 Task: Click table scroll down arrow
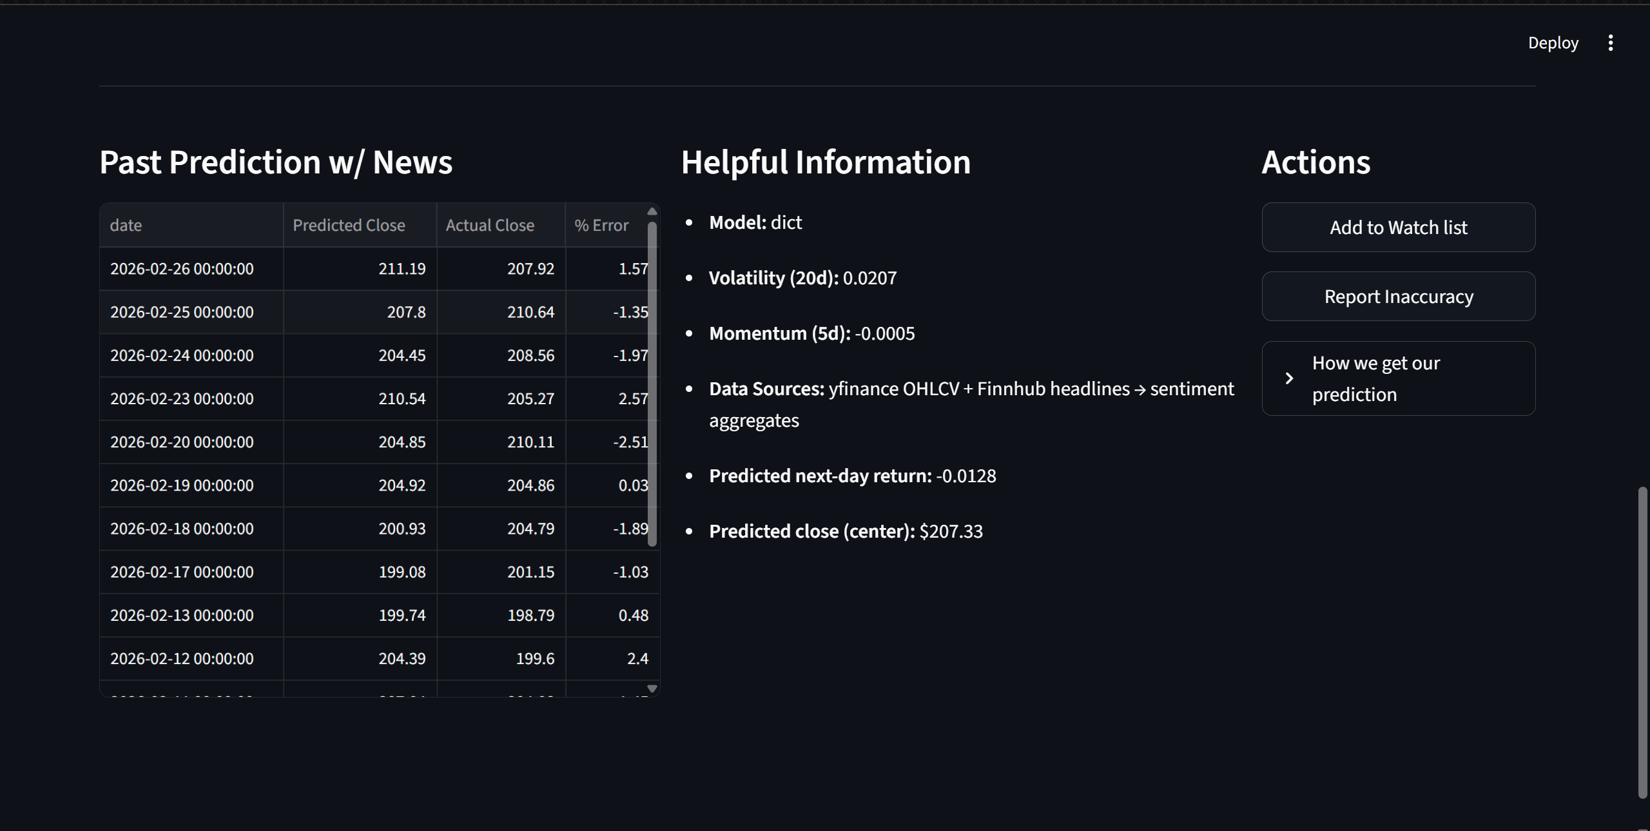coord(652,689)
